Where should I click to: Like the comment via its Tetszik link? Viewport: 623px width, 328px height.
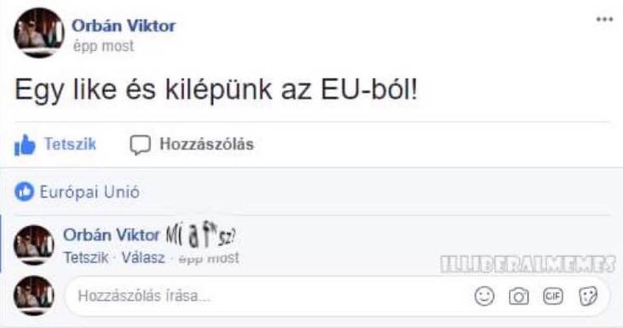(86, 258)
